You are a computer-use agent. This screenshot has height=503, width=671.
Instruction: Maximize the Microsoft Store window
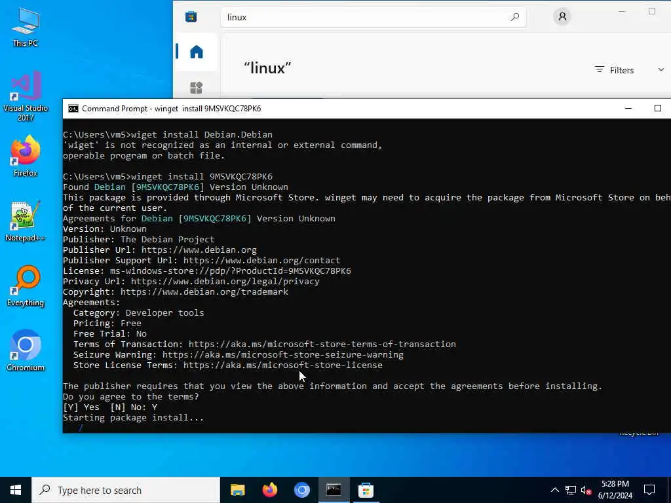pos(652,12)
